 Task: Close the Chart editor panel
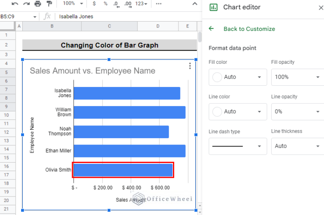320,7
